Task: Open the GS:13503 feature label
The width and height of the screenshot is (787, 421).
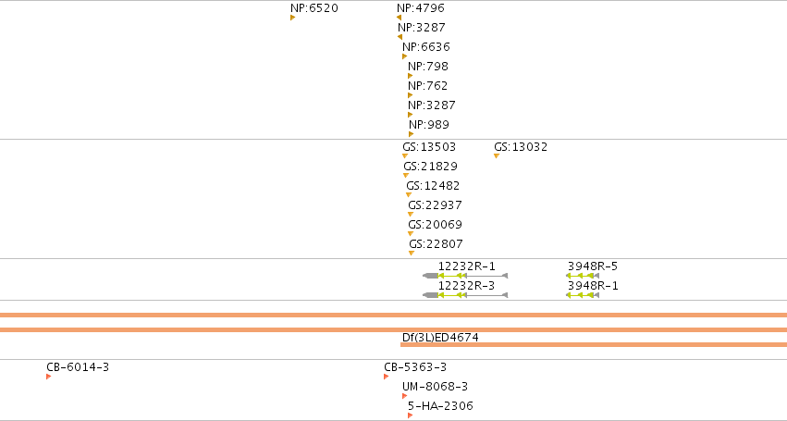Action: click(429, 147)
